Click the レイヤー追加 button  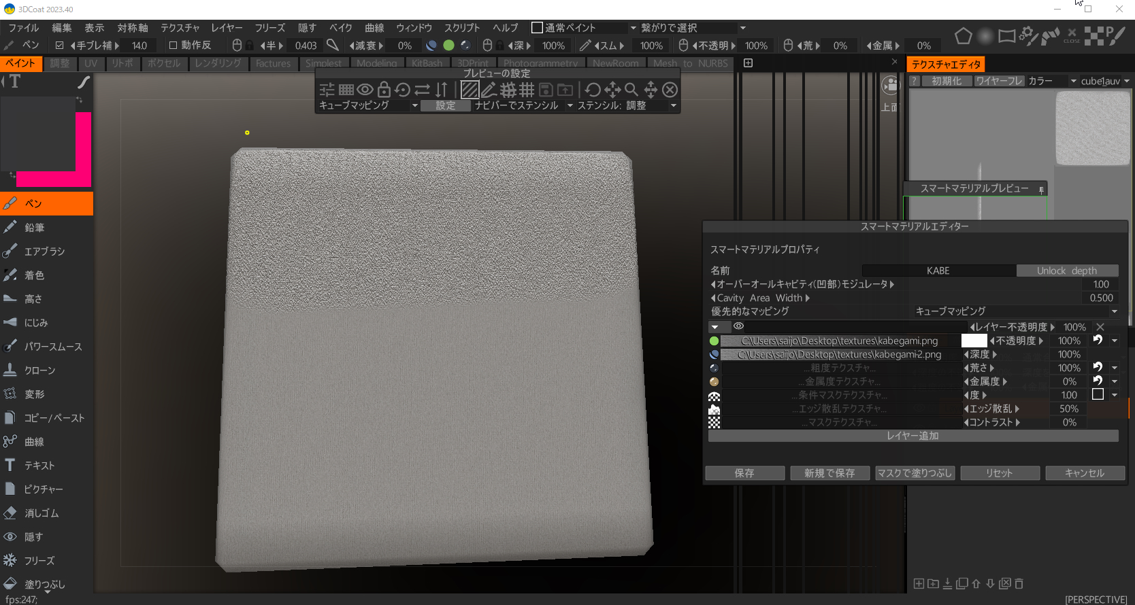pyautogui.click(x=912, y=436)
